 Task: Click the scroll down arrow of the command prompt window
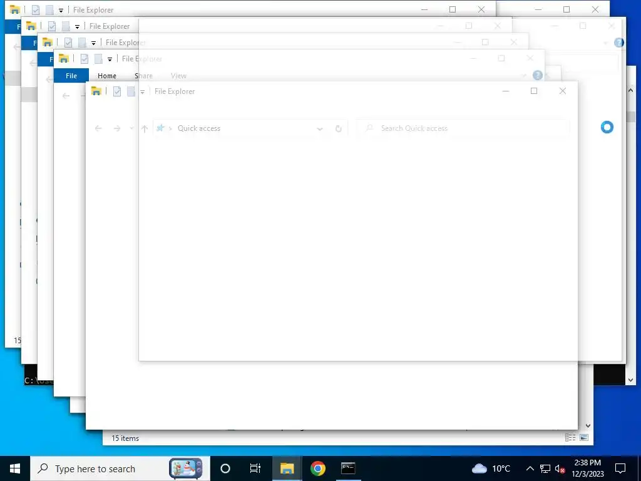[630, 380]
